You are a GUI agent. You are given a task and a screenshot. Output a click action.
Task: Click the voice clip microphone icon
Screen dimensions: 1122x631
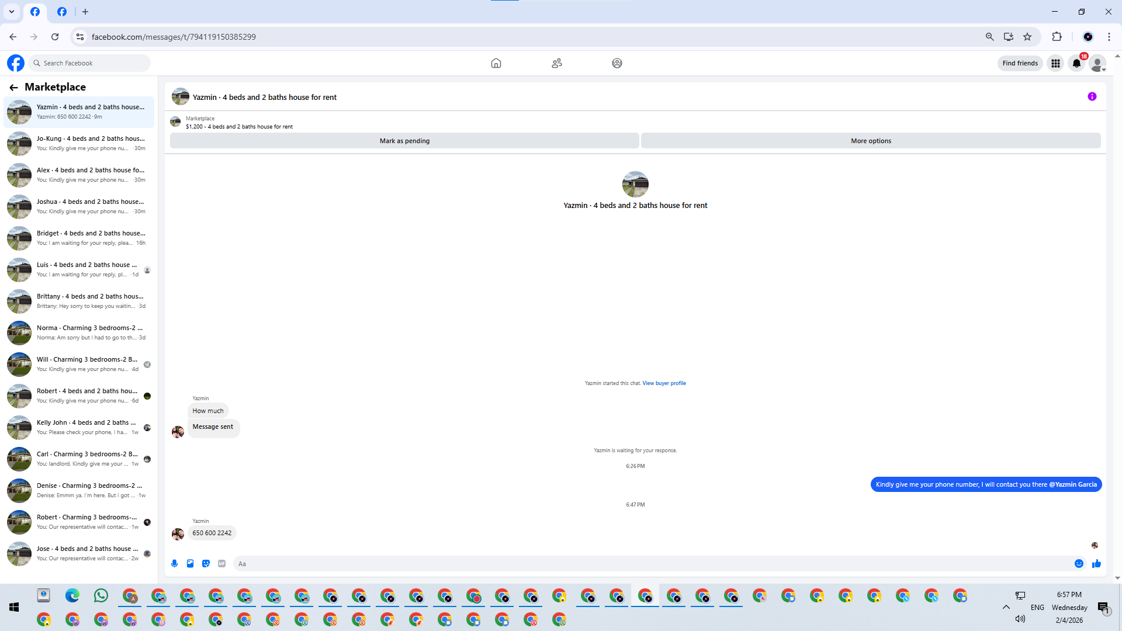(174, 564)
